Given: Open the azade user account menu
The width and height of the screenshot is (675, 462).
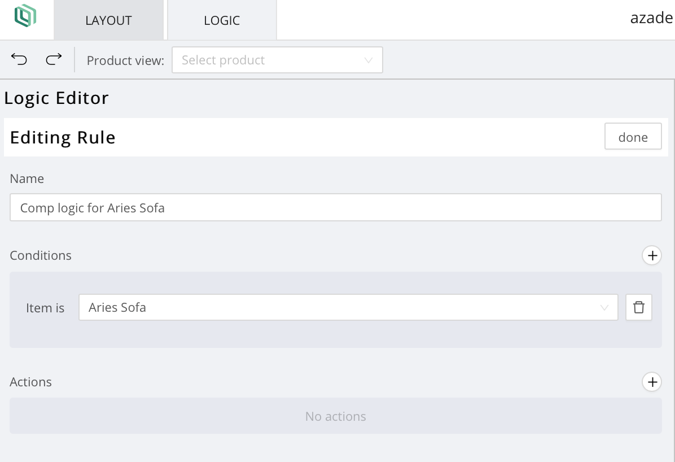Looking at the screenshot, I should [651, 18].
